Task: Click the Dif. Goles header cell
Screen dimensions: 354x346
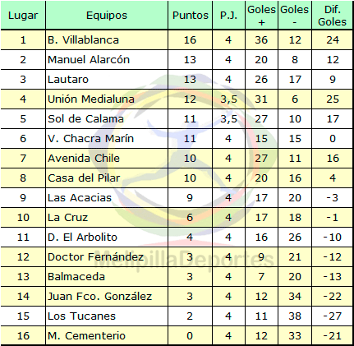Action: pos(332,16)
